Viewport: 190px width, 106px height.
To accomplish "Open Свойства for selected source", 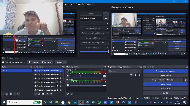I will pos(33,62).
